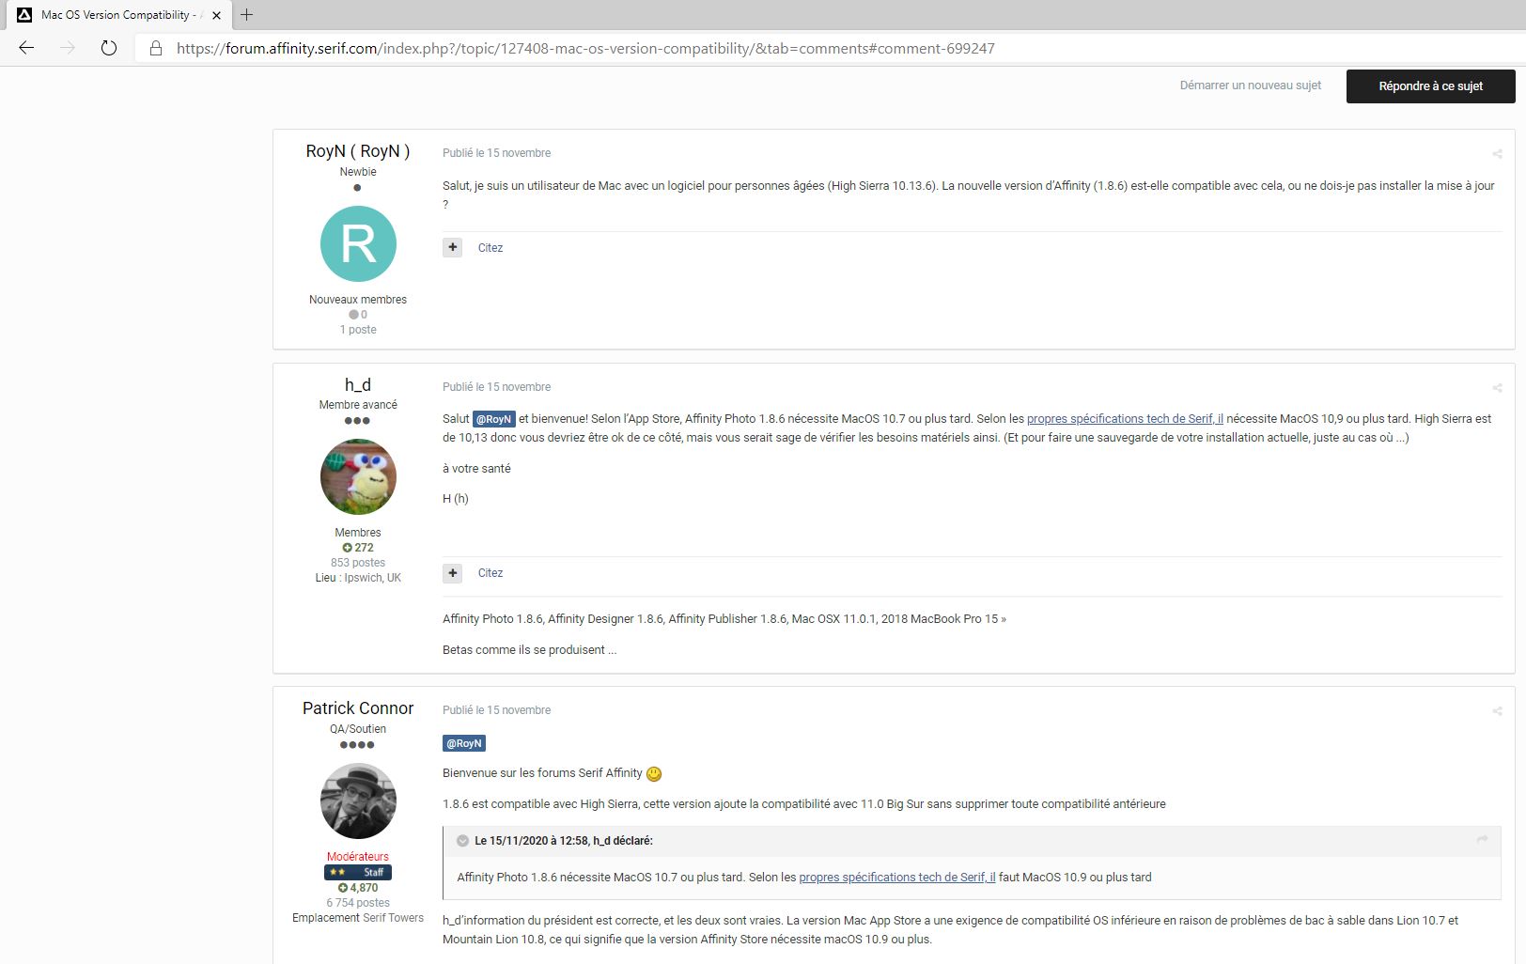Click RoyN's reputation count 0
The height and width of the screenshot is (964, 1526).
point(358,315)
